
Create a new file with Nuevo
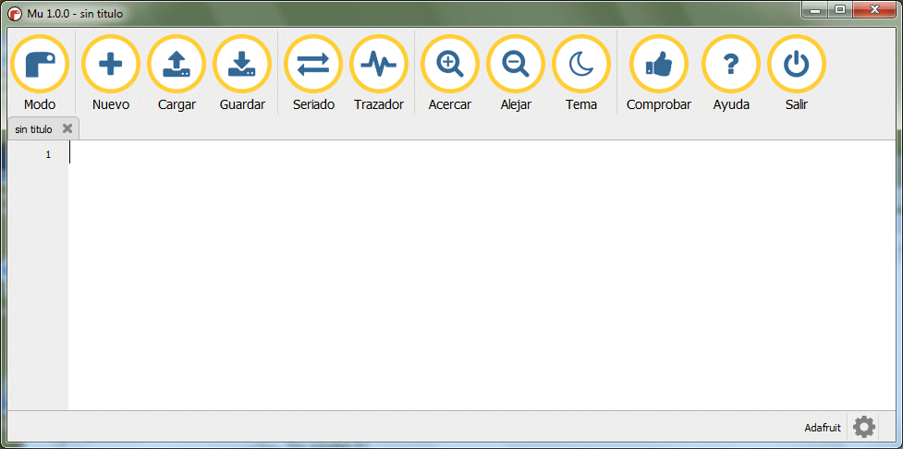[111, 65]
